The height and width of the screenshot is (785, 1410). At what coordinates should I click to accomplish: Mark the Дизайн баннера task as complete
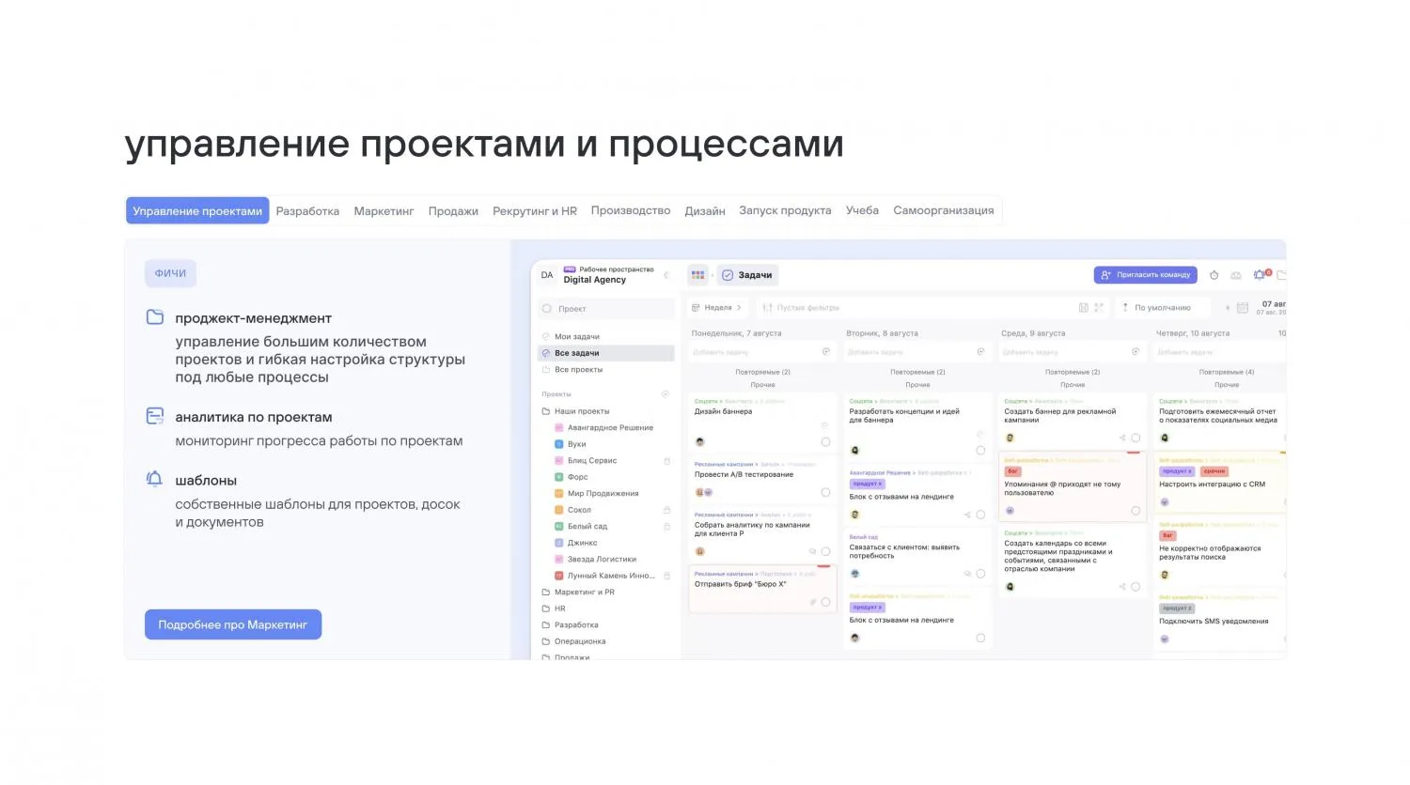point(825,441)
